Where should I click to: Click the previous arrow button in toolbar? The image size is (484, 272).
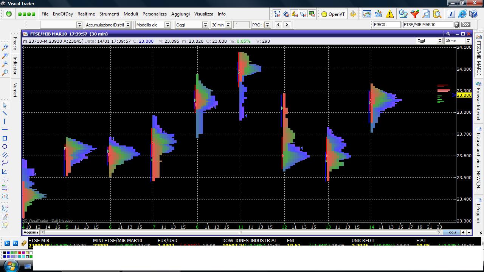coord(278,25)
